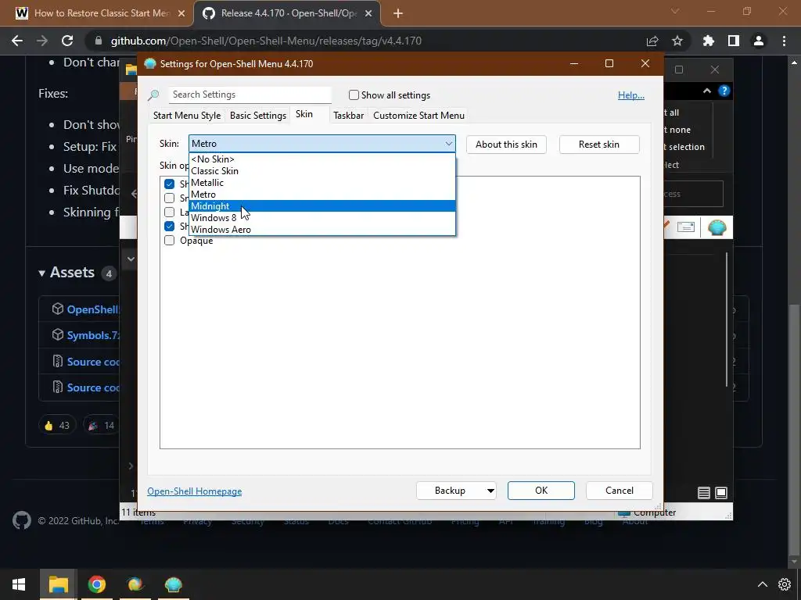Pick Classic Skin in the dropdown list

[321, 171]
